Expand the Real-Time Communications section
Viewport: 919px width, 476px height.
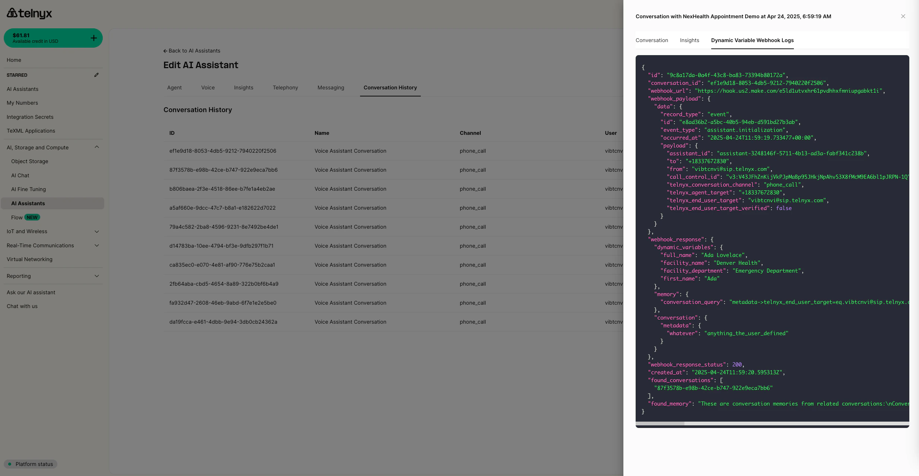point(96,245)
